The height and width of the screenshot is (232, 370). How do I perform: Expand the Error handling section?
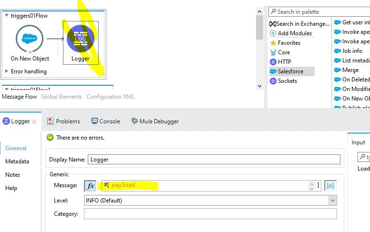click(7, 71)
